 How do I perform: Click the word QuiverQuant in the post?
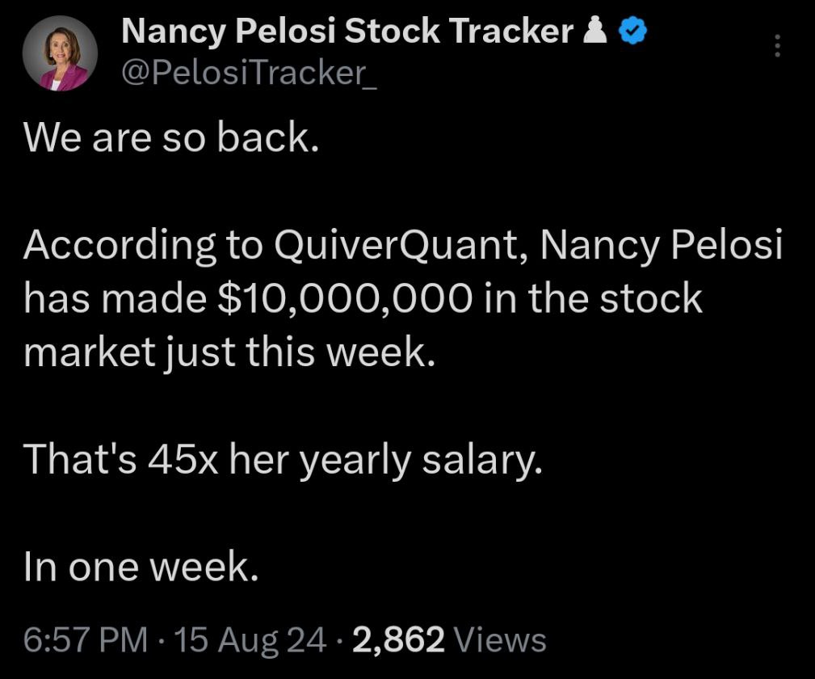pyautogui.click(x=397, y=244)
